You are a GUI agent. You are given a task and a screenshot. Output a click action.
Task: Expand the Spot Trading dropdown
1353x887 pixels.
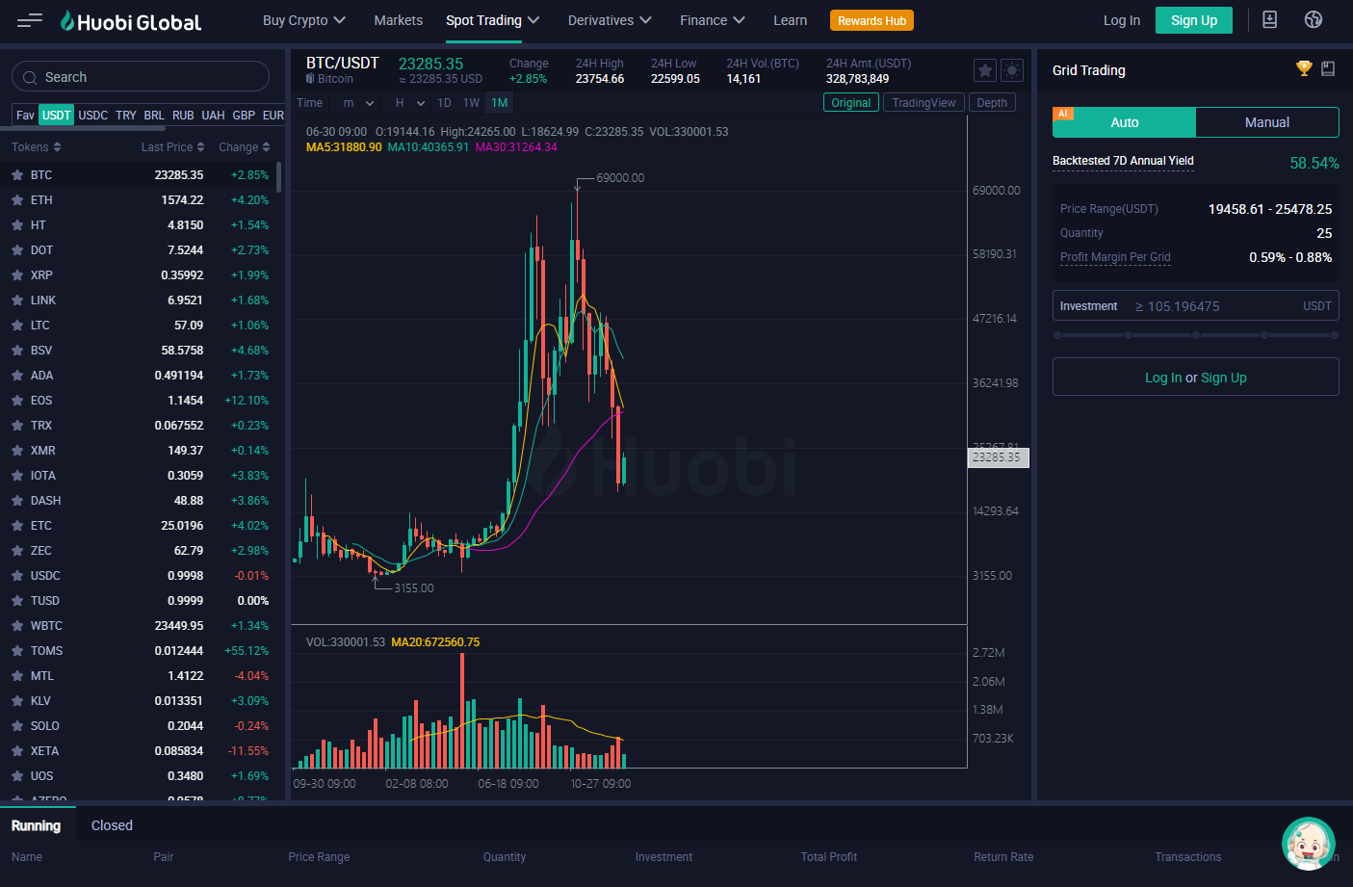pos(492,20)
